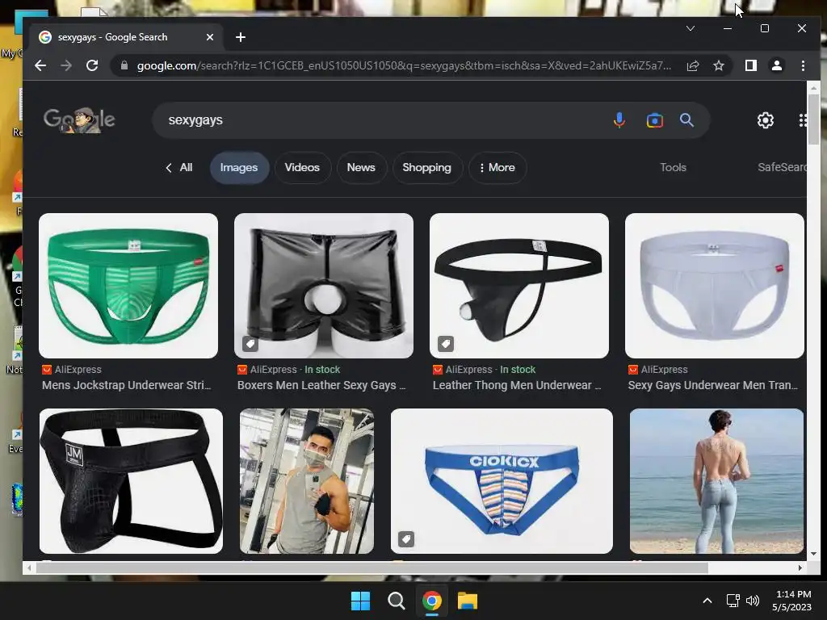Reload the current page
The height and width of the screenshot is (620, 827).
92,65
